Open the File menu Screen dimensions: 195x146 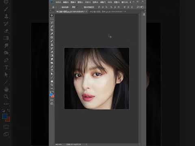(x=58, y=2)
